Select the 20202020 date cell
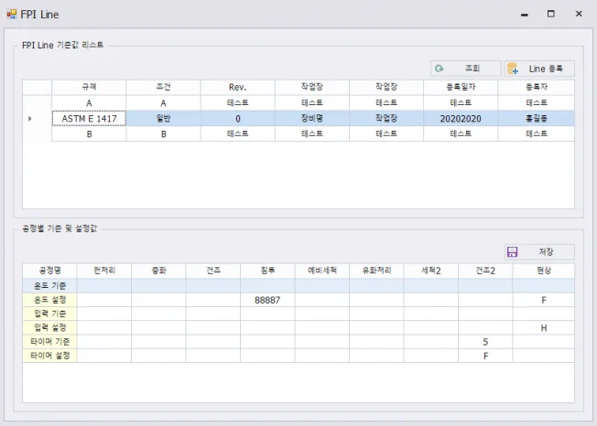Viewport: 597px width, 426px height. (461, 119)
